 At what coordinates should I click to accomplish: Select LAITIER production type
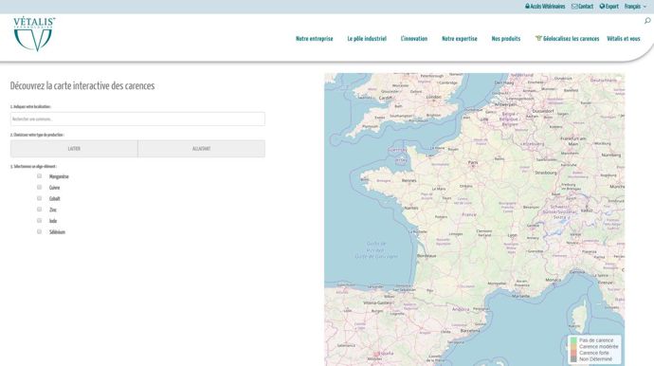point(74,149)
